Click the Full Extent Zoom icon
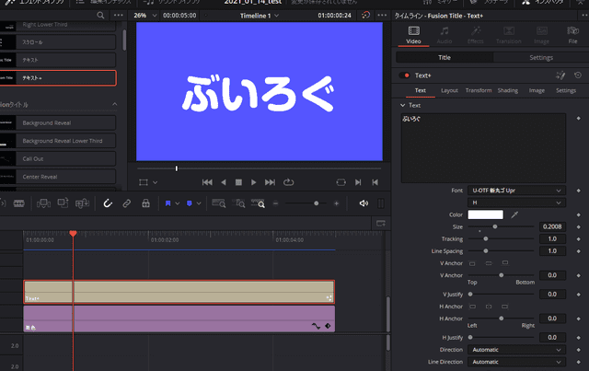The width and height of the screenshot is (589, 371). pyautogui.click(x=219, y=203)
